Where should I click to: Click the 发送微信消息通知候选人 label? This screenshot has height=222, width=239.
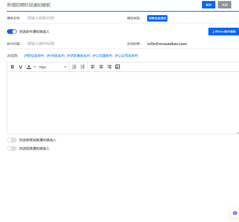38,140
